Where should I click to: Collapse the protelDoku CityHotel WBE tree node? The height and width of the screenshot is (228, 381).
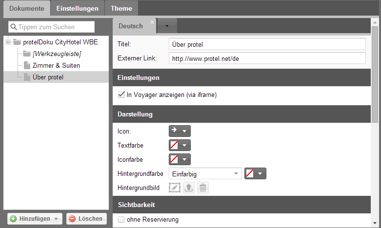click(x=8, y=42)
